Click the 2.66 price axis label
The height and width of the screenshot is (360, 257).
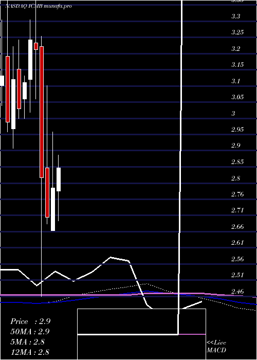(237, 227)
